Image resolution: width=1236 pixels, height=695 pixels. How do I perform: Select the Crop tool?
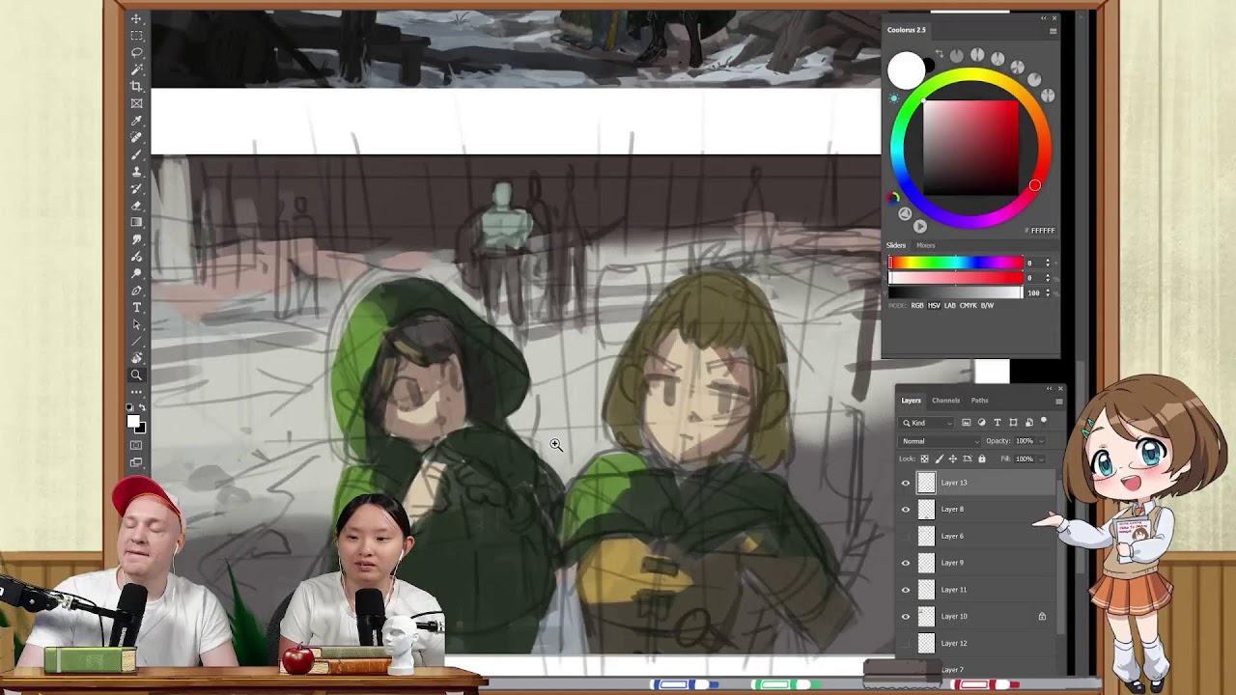tap(136, 86)
